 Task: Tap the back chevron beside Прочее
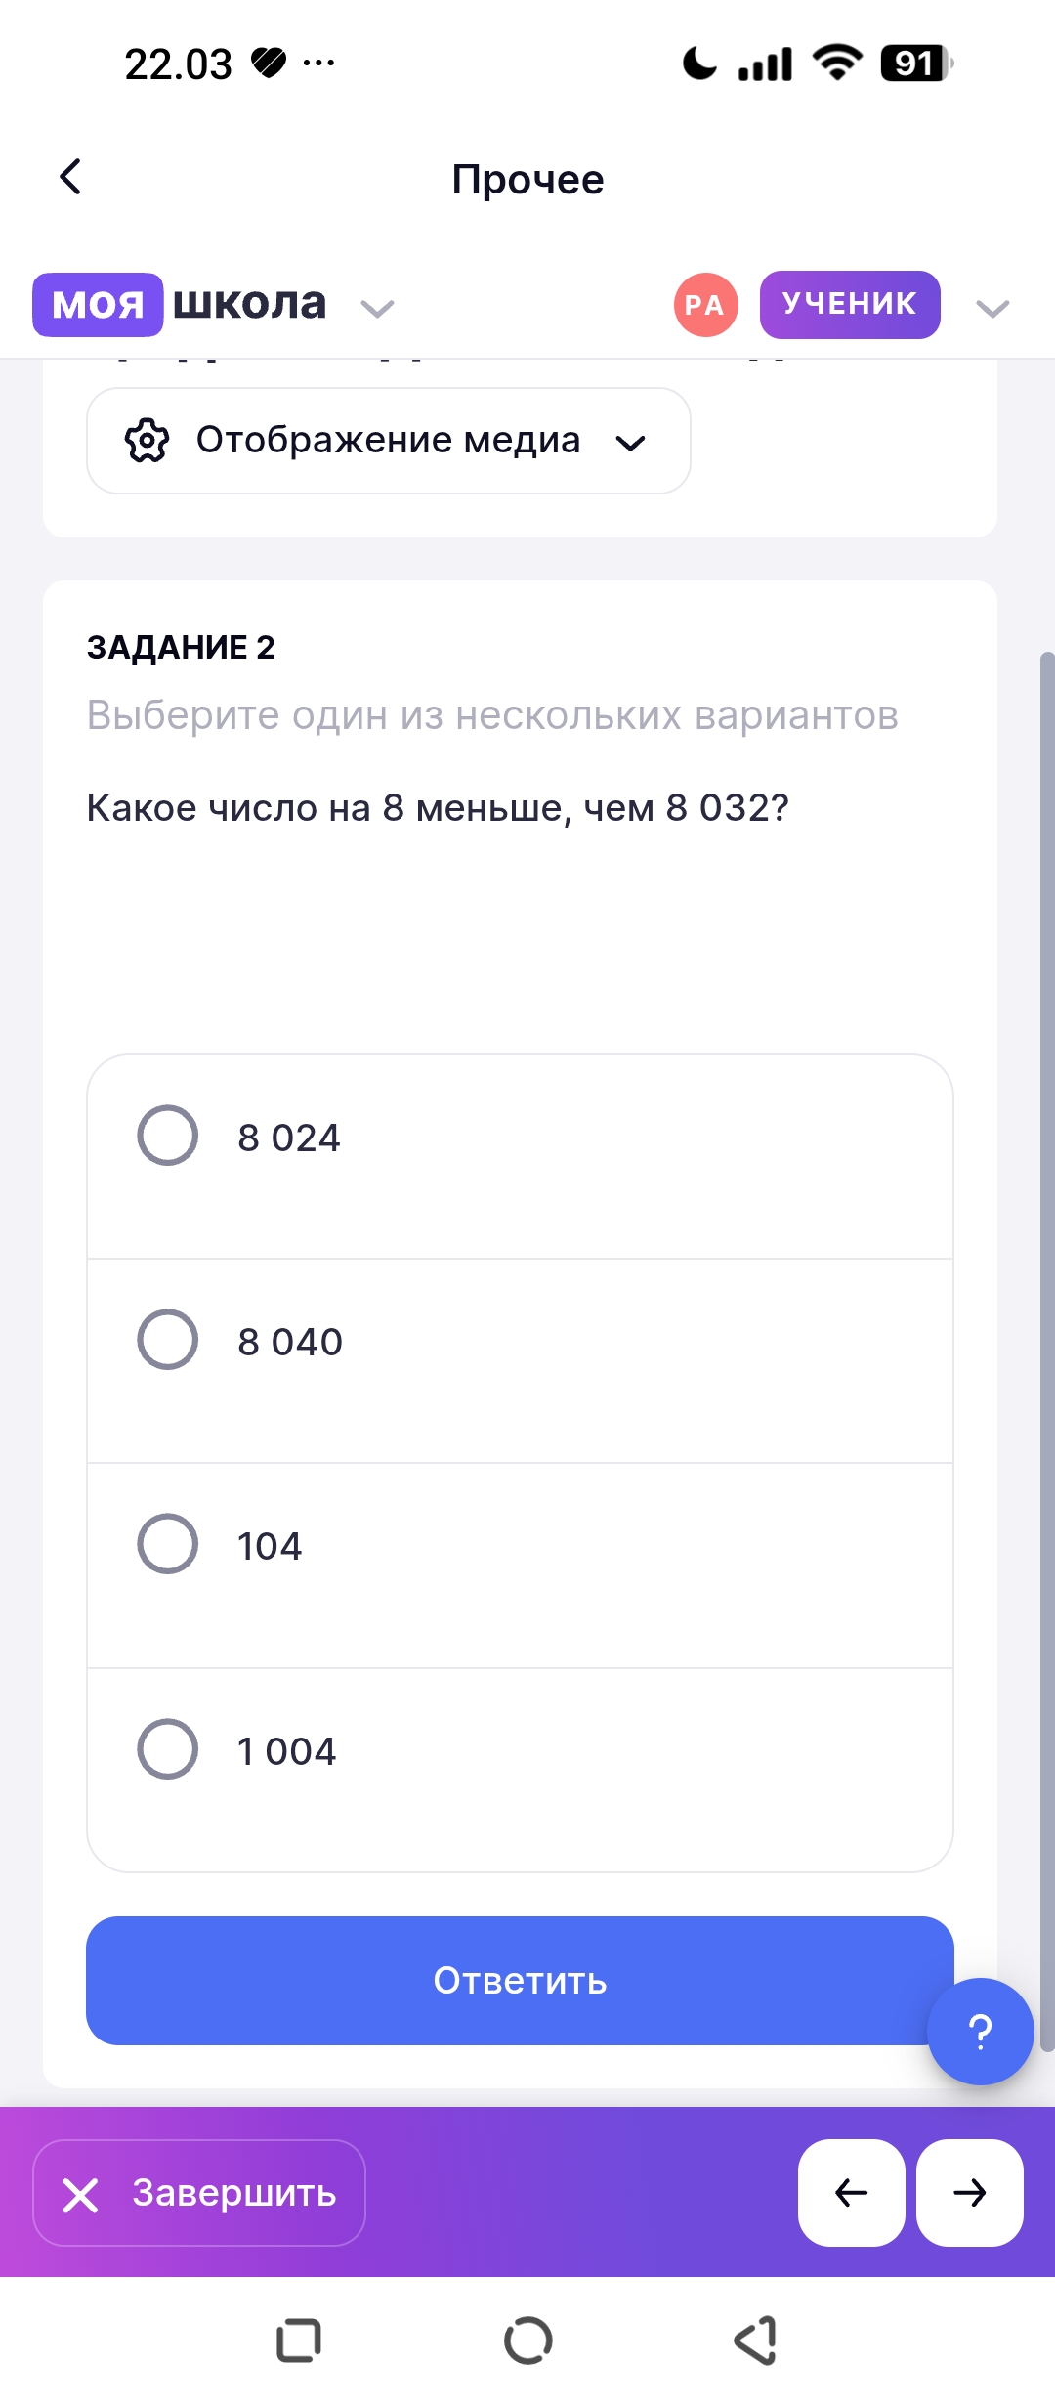(x=70, y=177)
